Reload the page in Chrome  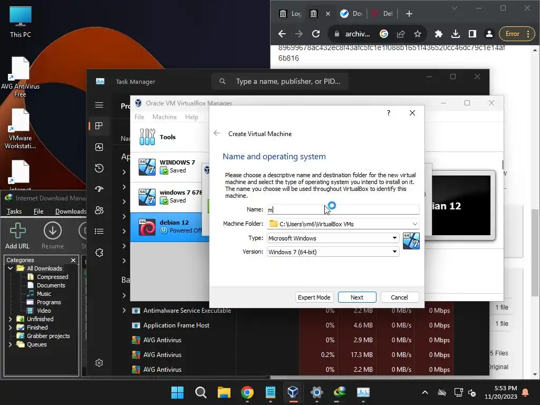click(x=316, y=34)
